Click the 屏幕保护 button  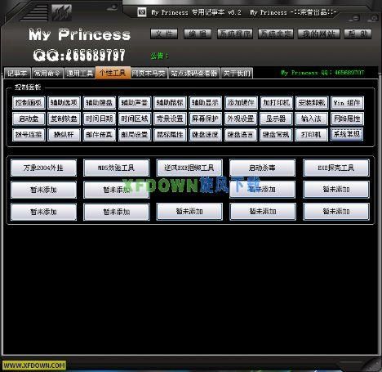click(x=206, y=119)
